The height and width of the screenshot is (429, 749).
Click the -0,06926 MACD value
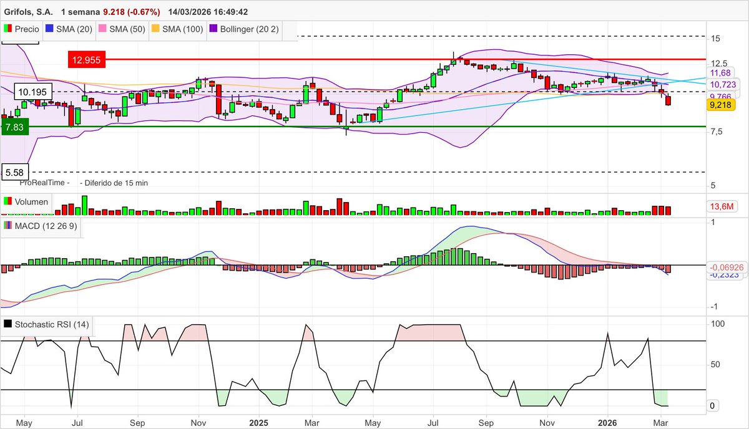click(728, 266)
